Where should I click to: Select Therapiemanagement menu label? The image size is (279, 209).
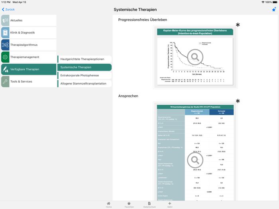[25, 57]
